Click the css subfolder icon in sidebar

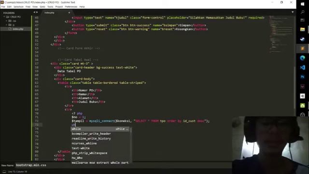point(10,21)
